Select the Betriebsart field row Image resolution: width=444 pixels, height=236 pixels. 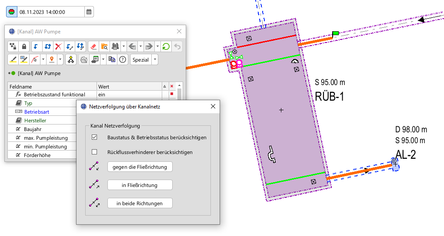(x=42, y=112)
